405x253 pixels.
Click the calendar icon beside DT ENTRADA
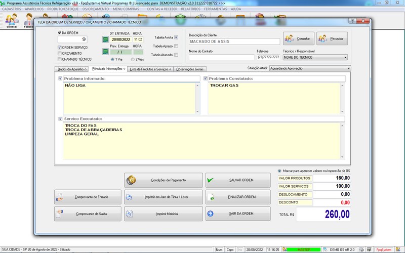click(x=105, y=39)
